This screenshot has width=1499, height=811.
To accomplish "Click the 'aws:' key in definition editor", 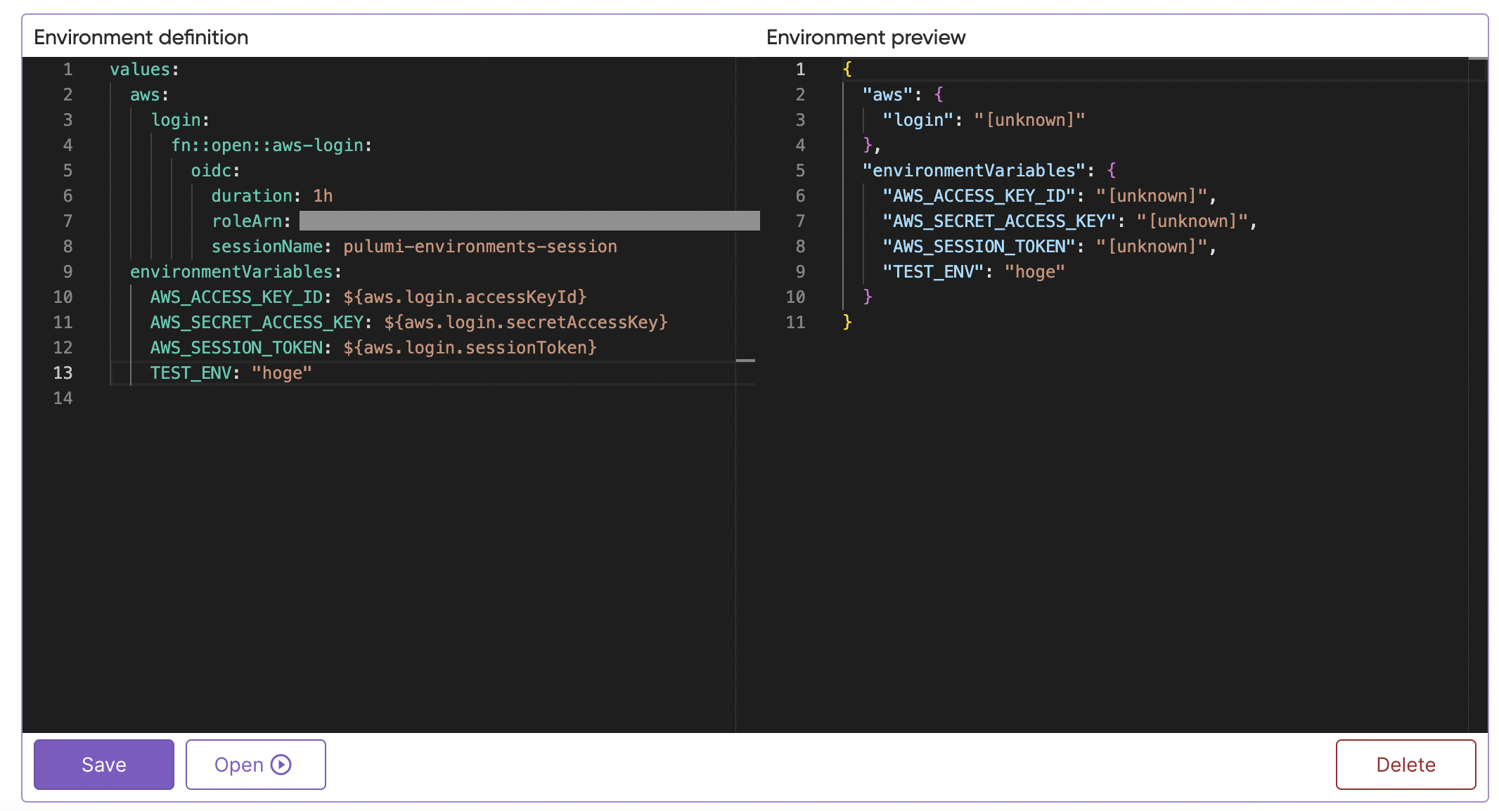I will [150, 95].
